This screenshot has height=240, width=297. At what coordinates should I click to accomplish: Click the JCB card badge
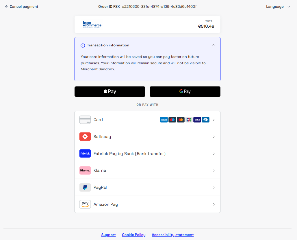[x=189, y=120]
